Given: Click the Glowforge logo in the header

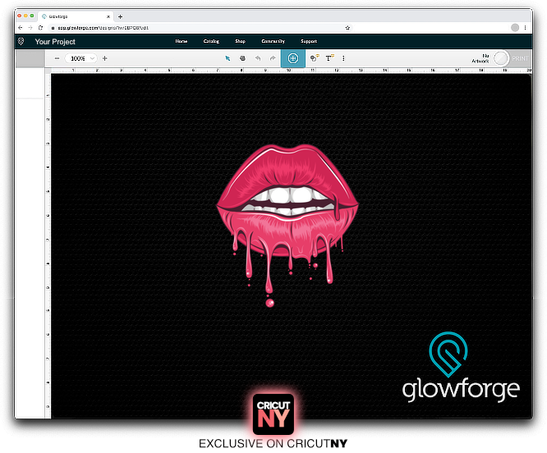Looking at the screenshot, I should tap(21, 42).
